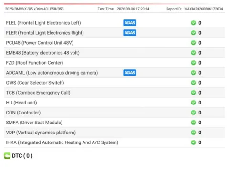Screen dimensions: 229x171
Task: Click the ADAS badge on the ADCAML row
Action: click(130, 73)
